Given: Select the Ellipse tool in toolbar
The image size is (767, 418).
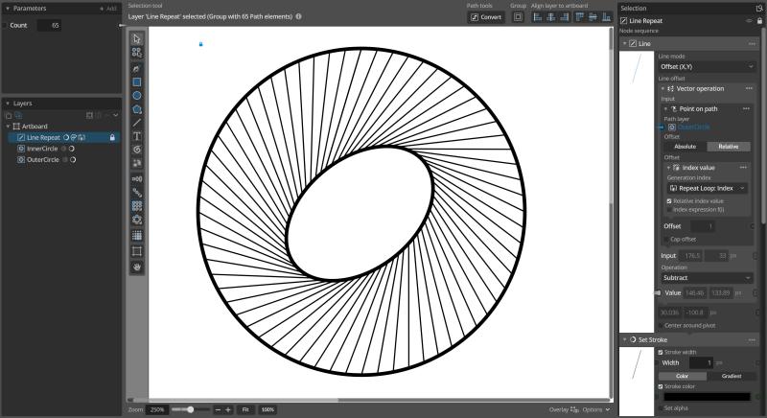Looking at the screenshot, I should pos(137,96).
